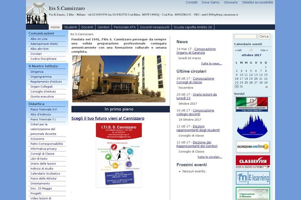Open the Studenti menu tab

70,27
